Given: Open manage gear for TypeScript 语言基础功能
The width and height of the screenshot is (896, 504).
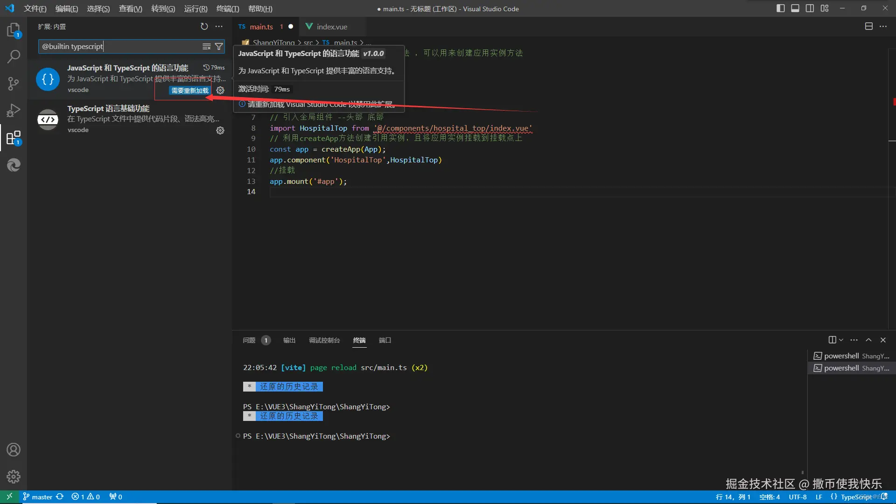Looking at the screenshot, I should 220,131.
